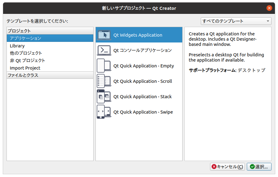Click the Qt コンソールアプリケーション terminal icon
278x177 pixels.
point(104,50)
